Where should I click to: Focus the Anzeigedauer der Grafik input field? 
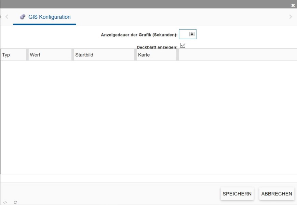pos(184,34)
